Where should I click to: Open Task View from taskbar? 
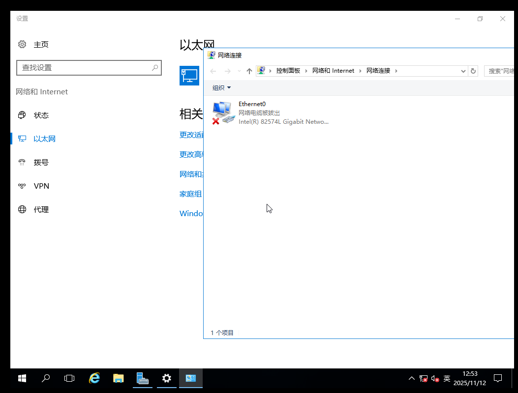tap(69, 378)
